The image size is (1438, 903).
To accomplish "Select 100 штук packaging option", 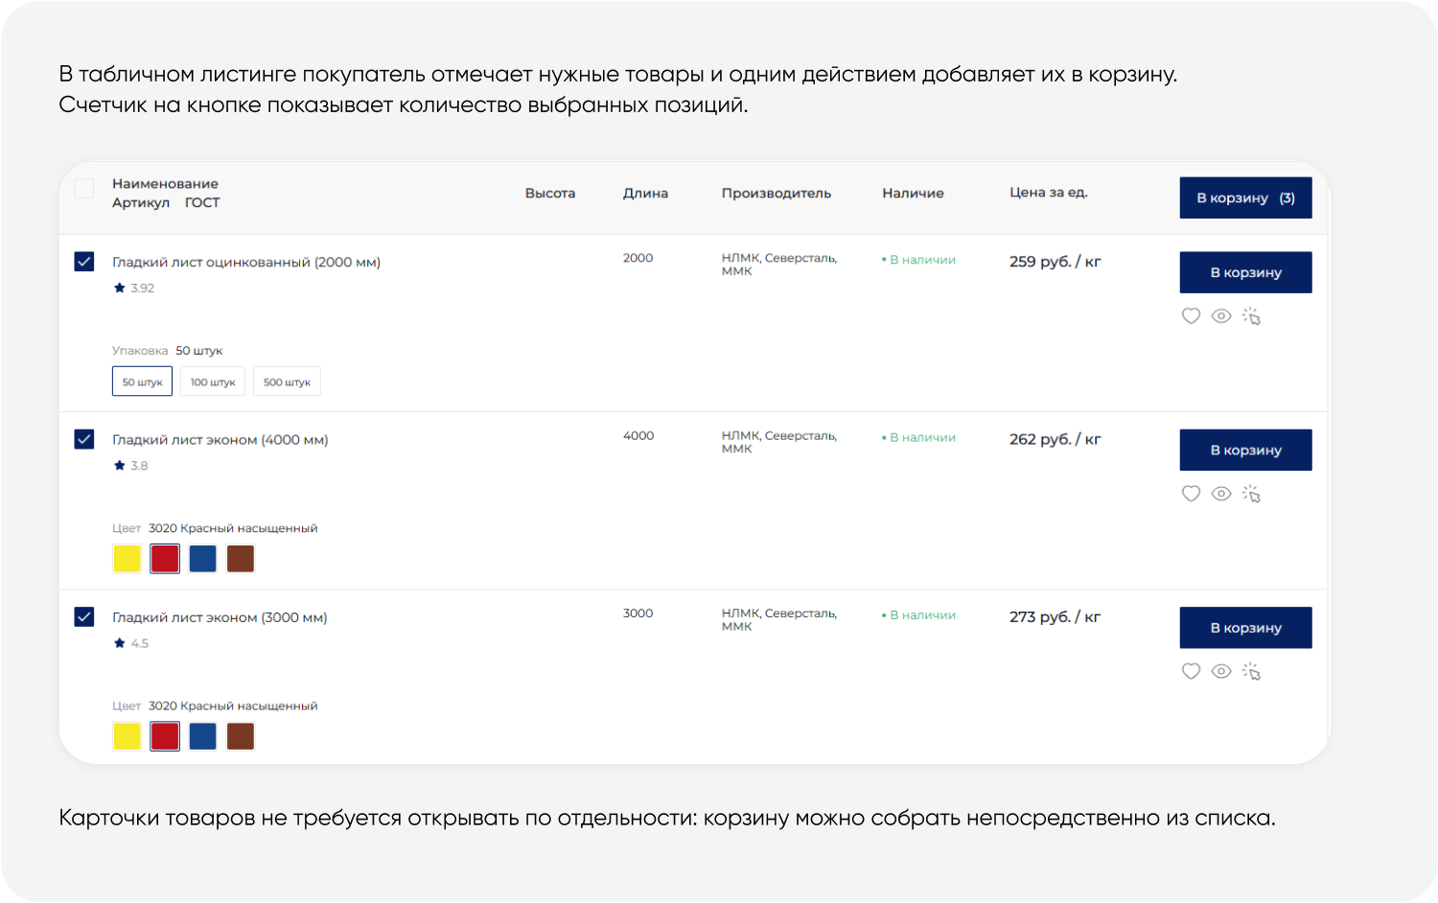I will [213, 382].
